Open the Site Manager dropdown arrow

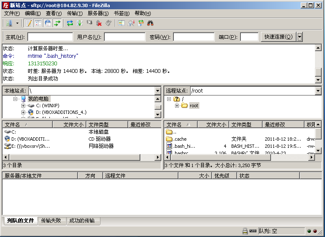18,23
